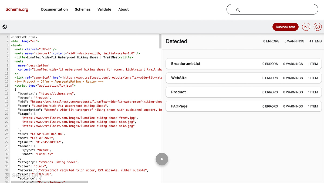
Task: Click the '<!DOCTYPE html>' code line
Action: tap(24, 37)
